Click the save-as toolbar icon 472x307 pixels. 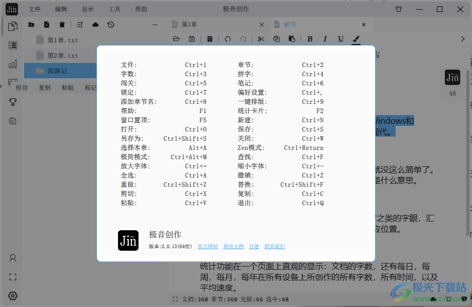[210, 39]
